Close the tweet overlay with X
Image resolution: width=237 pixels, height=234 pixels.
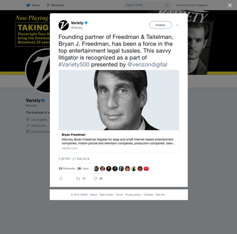230,6
